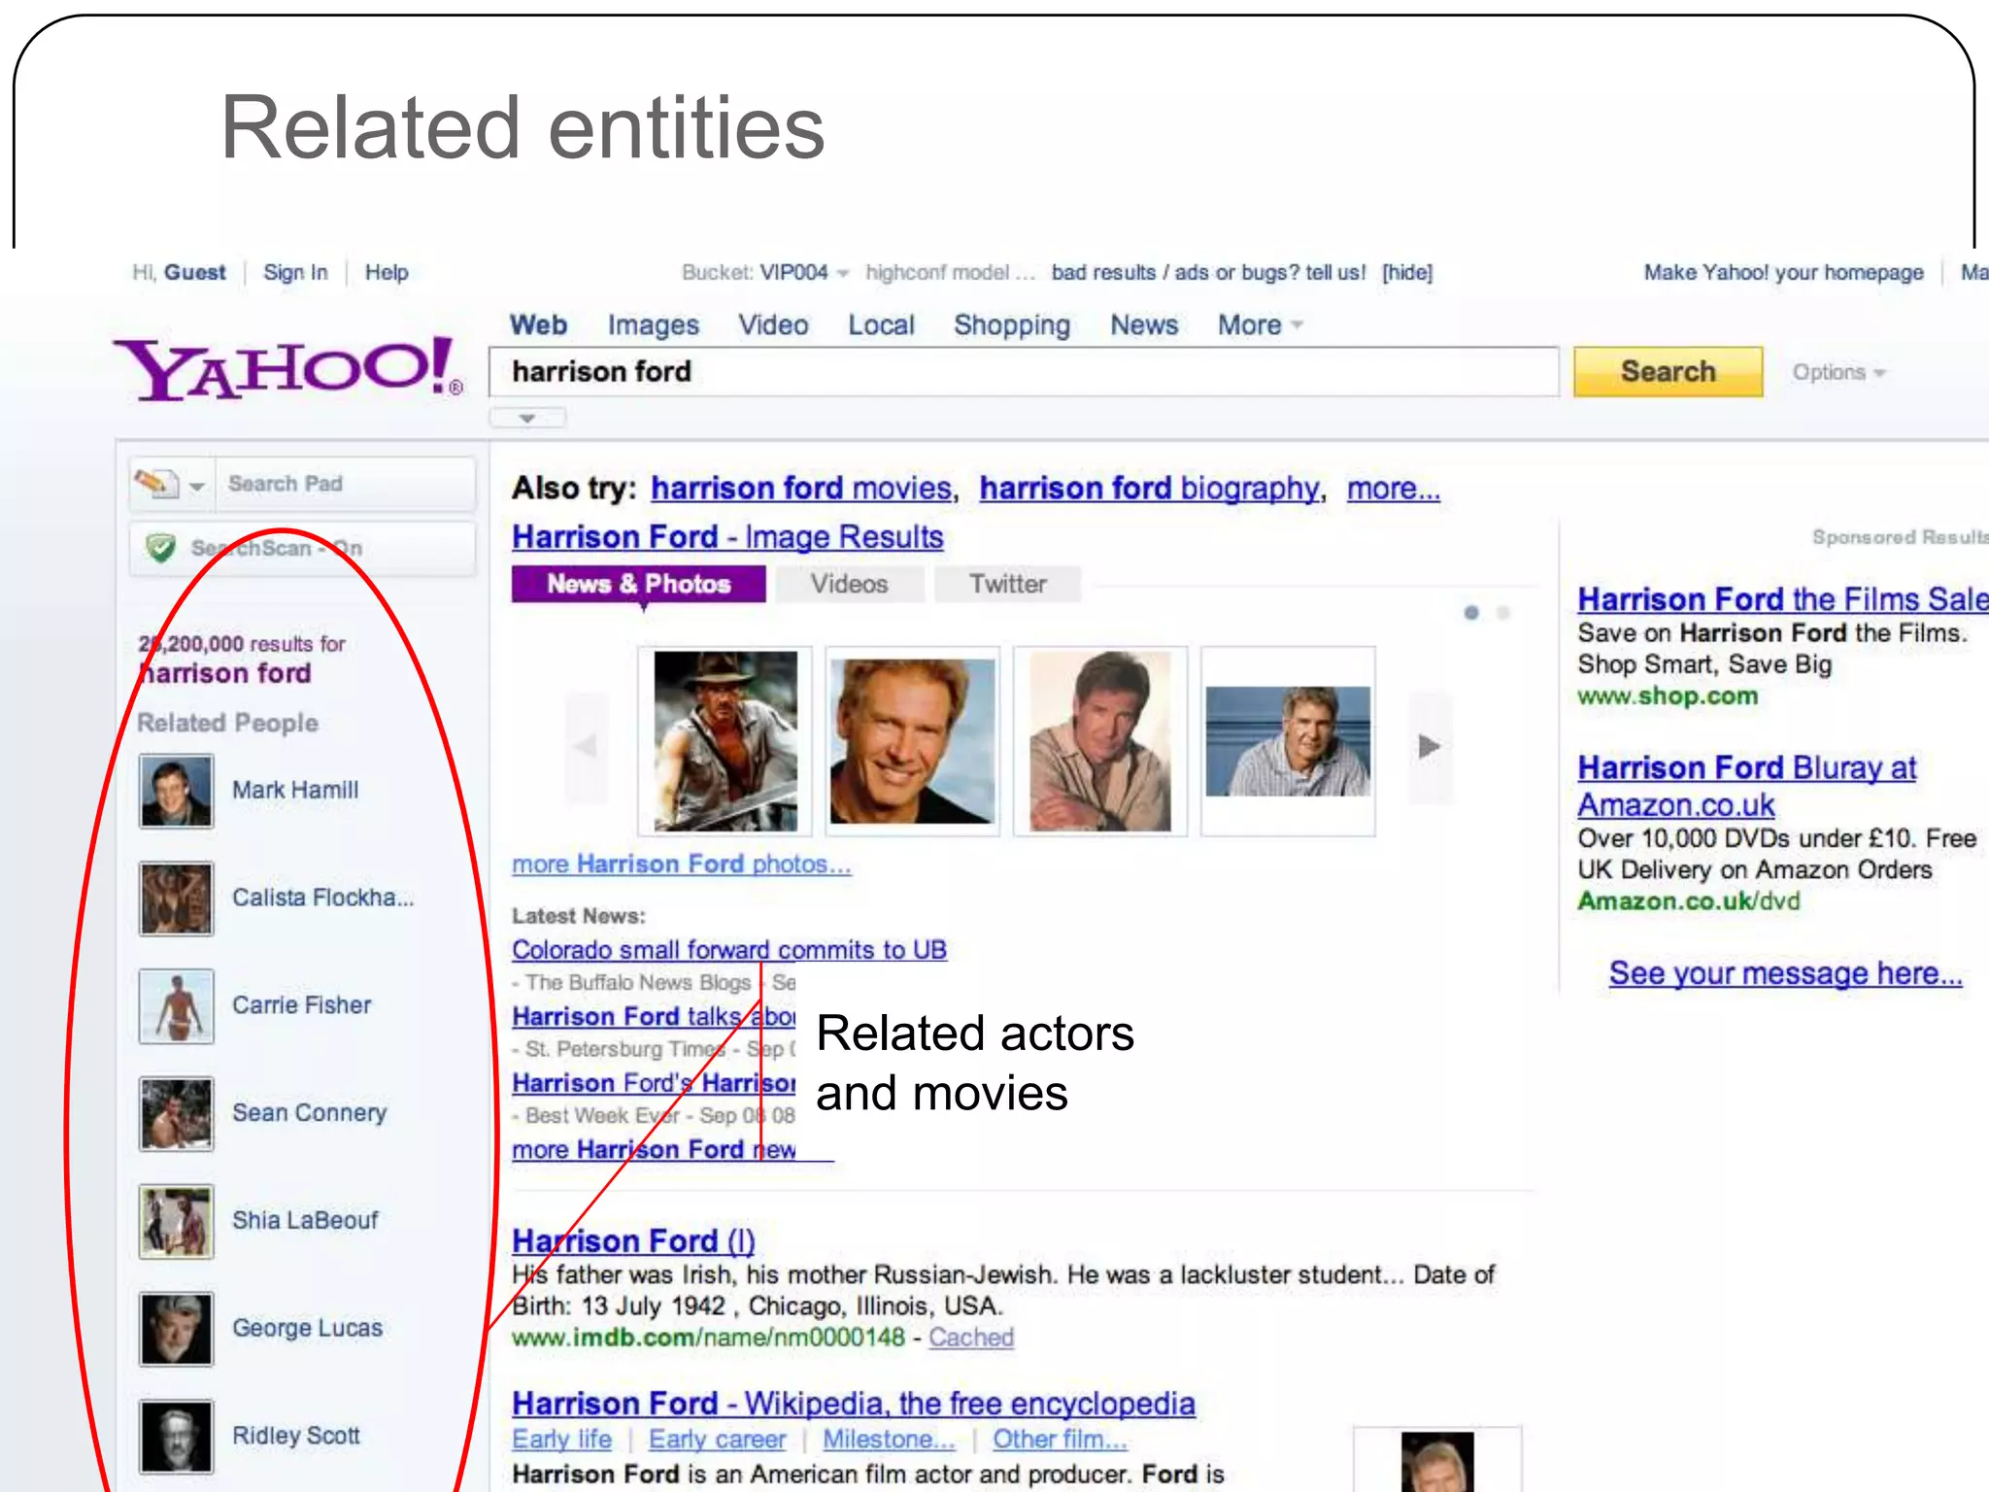The width and height of the screenshot is (1989, 1492).
Task: Click the Guest account name
Action: click(x=195, y=273)
